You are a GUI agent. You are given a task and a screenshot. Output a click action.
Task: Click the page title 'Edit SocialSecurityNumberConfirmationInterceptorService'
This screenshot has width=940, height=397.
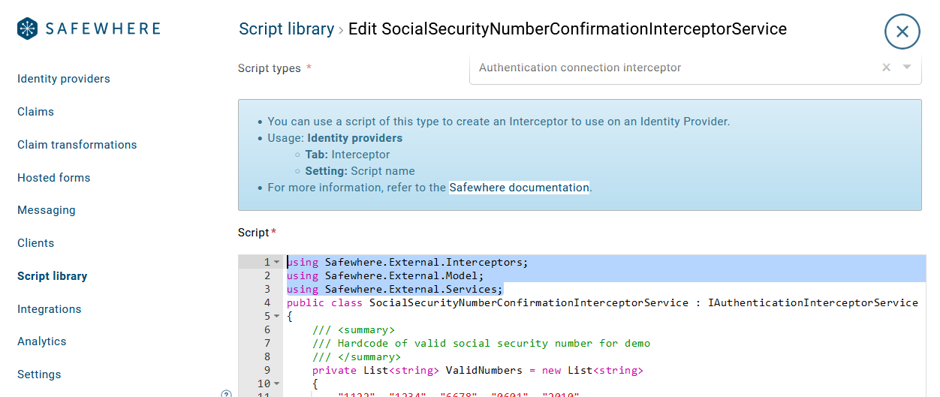[568, 29]
